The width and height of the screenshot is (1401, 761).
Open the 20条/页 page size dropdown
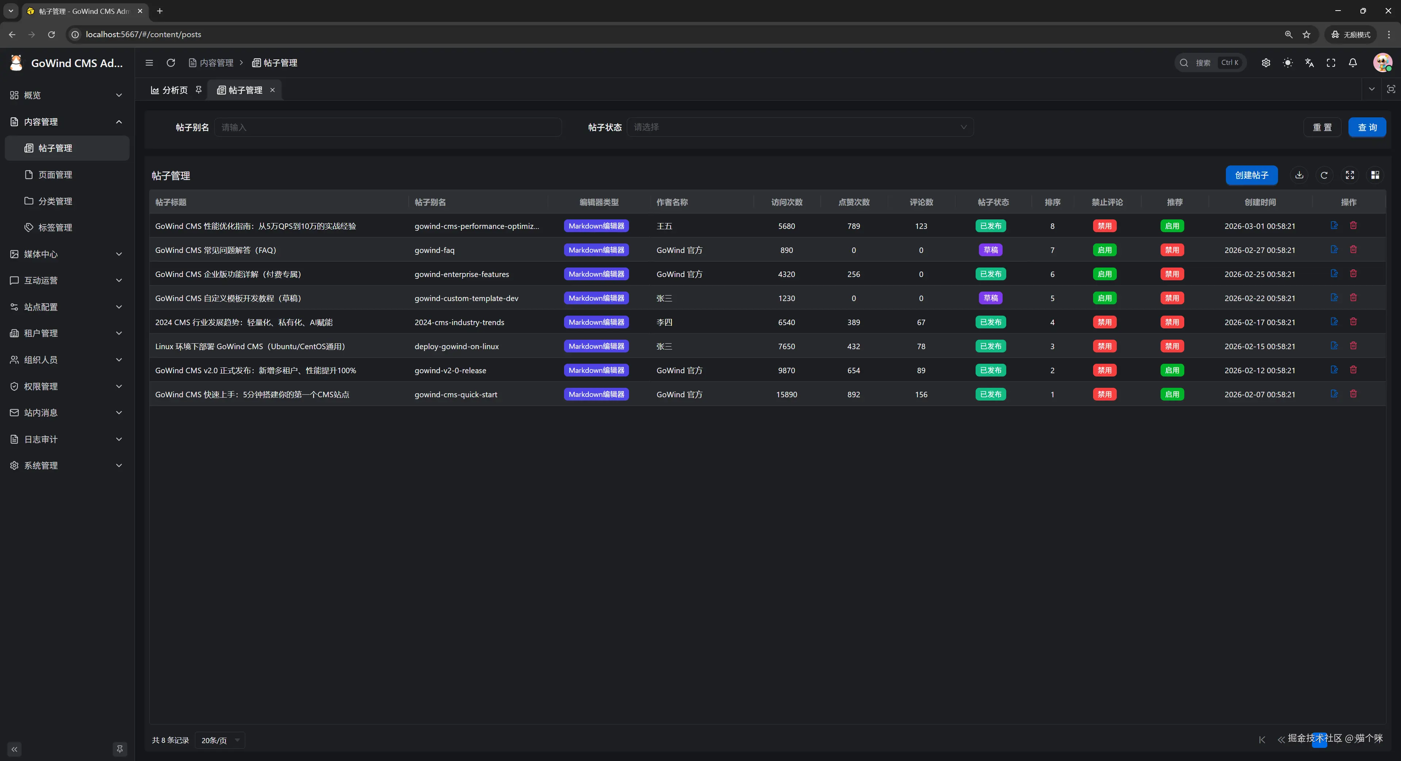pos(220,740)
